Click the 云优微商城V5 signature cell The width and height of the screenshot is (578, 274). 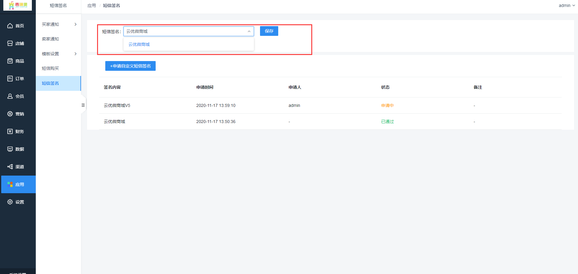click(x=117, y=105)
